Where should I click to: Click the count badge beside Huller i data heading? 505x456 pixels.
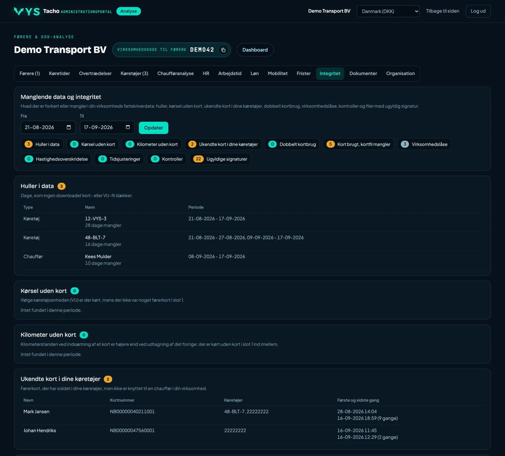pos(61,186)
